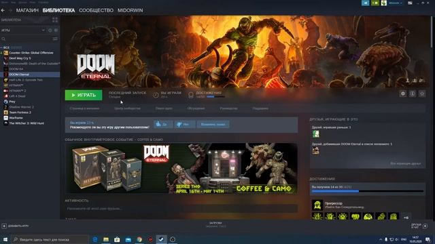
Task: Click the blue announcements icon at top
Action: [366, 3]
